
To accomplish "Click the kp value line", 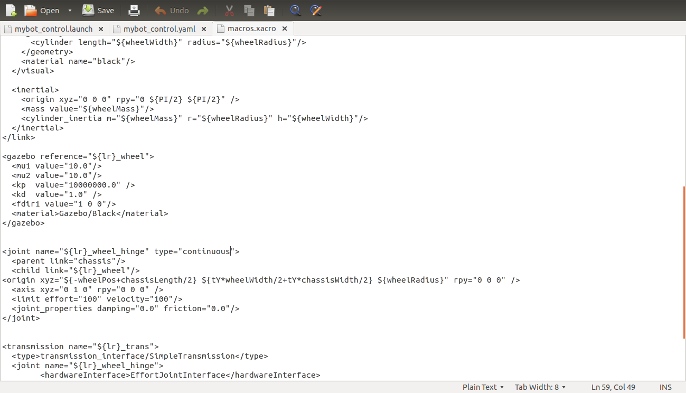I will tap(73, 185).
